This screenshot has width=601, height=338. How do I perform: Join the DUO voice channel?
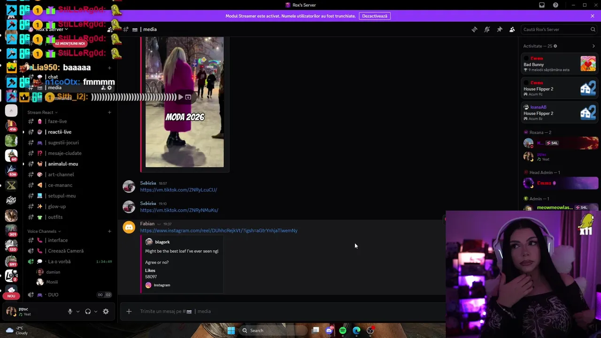point(69,295)
